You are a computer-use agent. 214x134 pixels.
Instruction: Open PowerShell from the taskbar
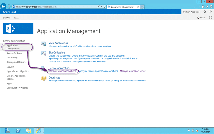[18, 131]
